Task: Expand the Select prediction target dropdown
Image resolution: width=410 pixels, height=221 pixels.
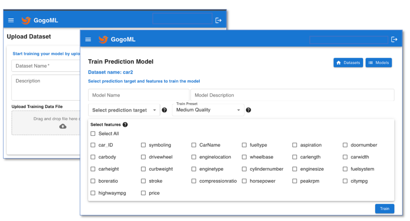Action: click(124, 110)
